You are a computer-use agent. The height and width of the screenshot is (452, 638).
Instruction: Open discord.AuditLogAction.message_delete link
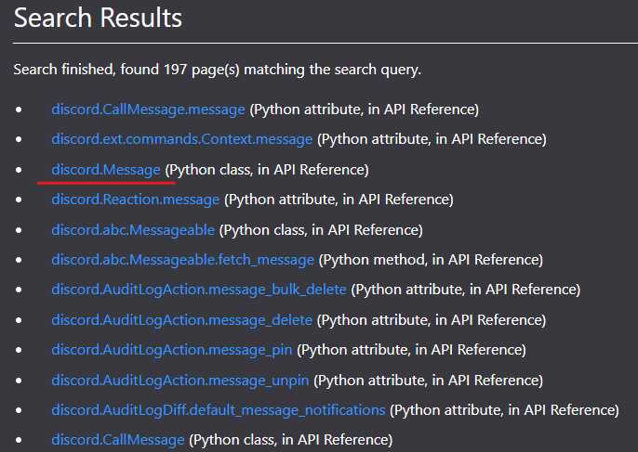tap(182, 320)
